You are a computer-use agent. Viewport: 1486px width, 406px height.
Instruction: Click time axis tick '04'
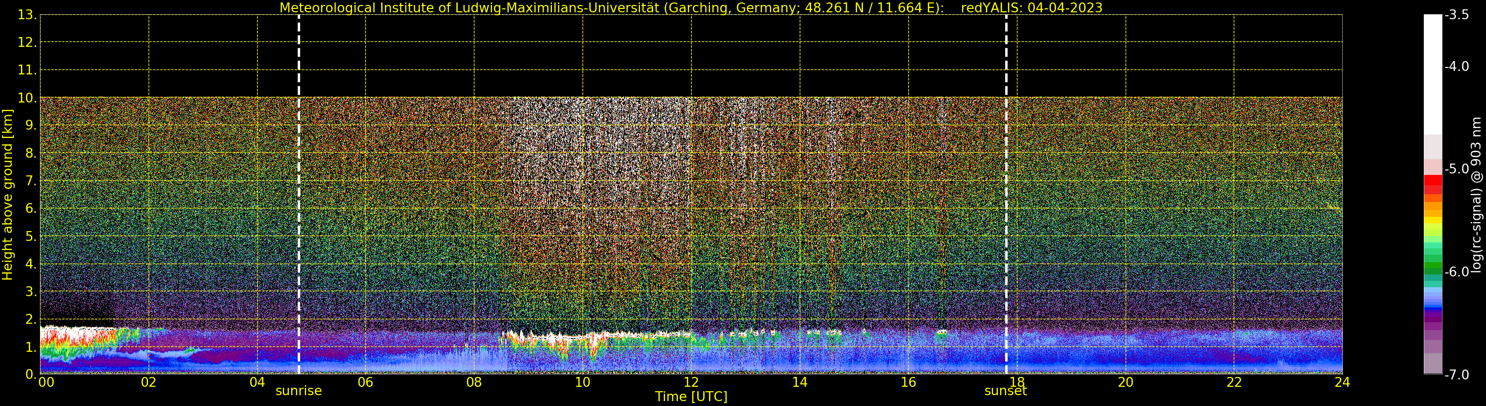point(257,382)
